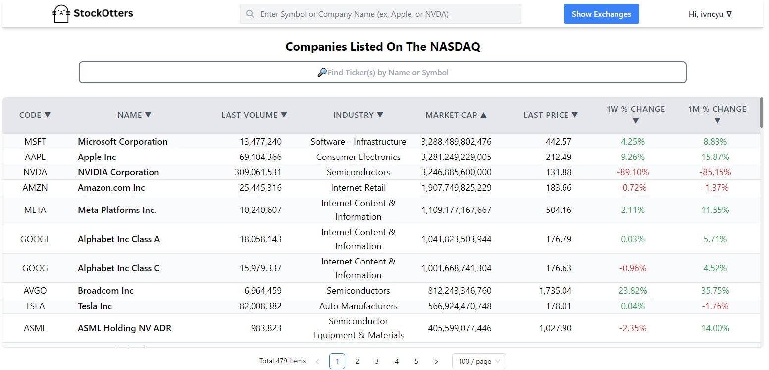Sort by 1M % CHANGE arrow
The width and height of the screenshot is (769, 370).
(x=717, y=121)
